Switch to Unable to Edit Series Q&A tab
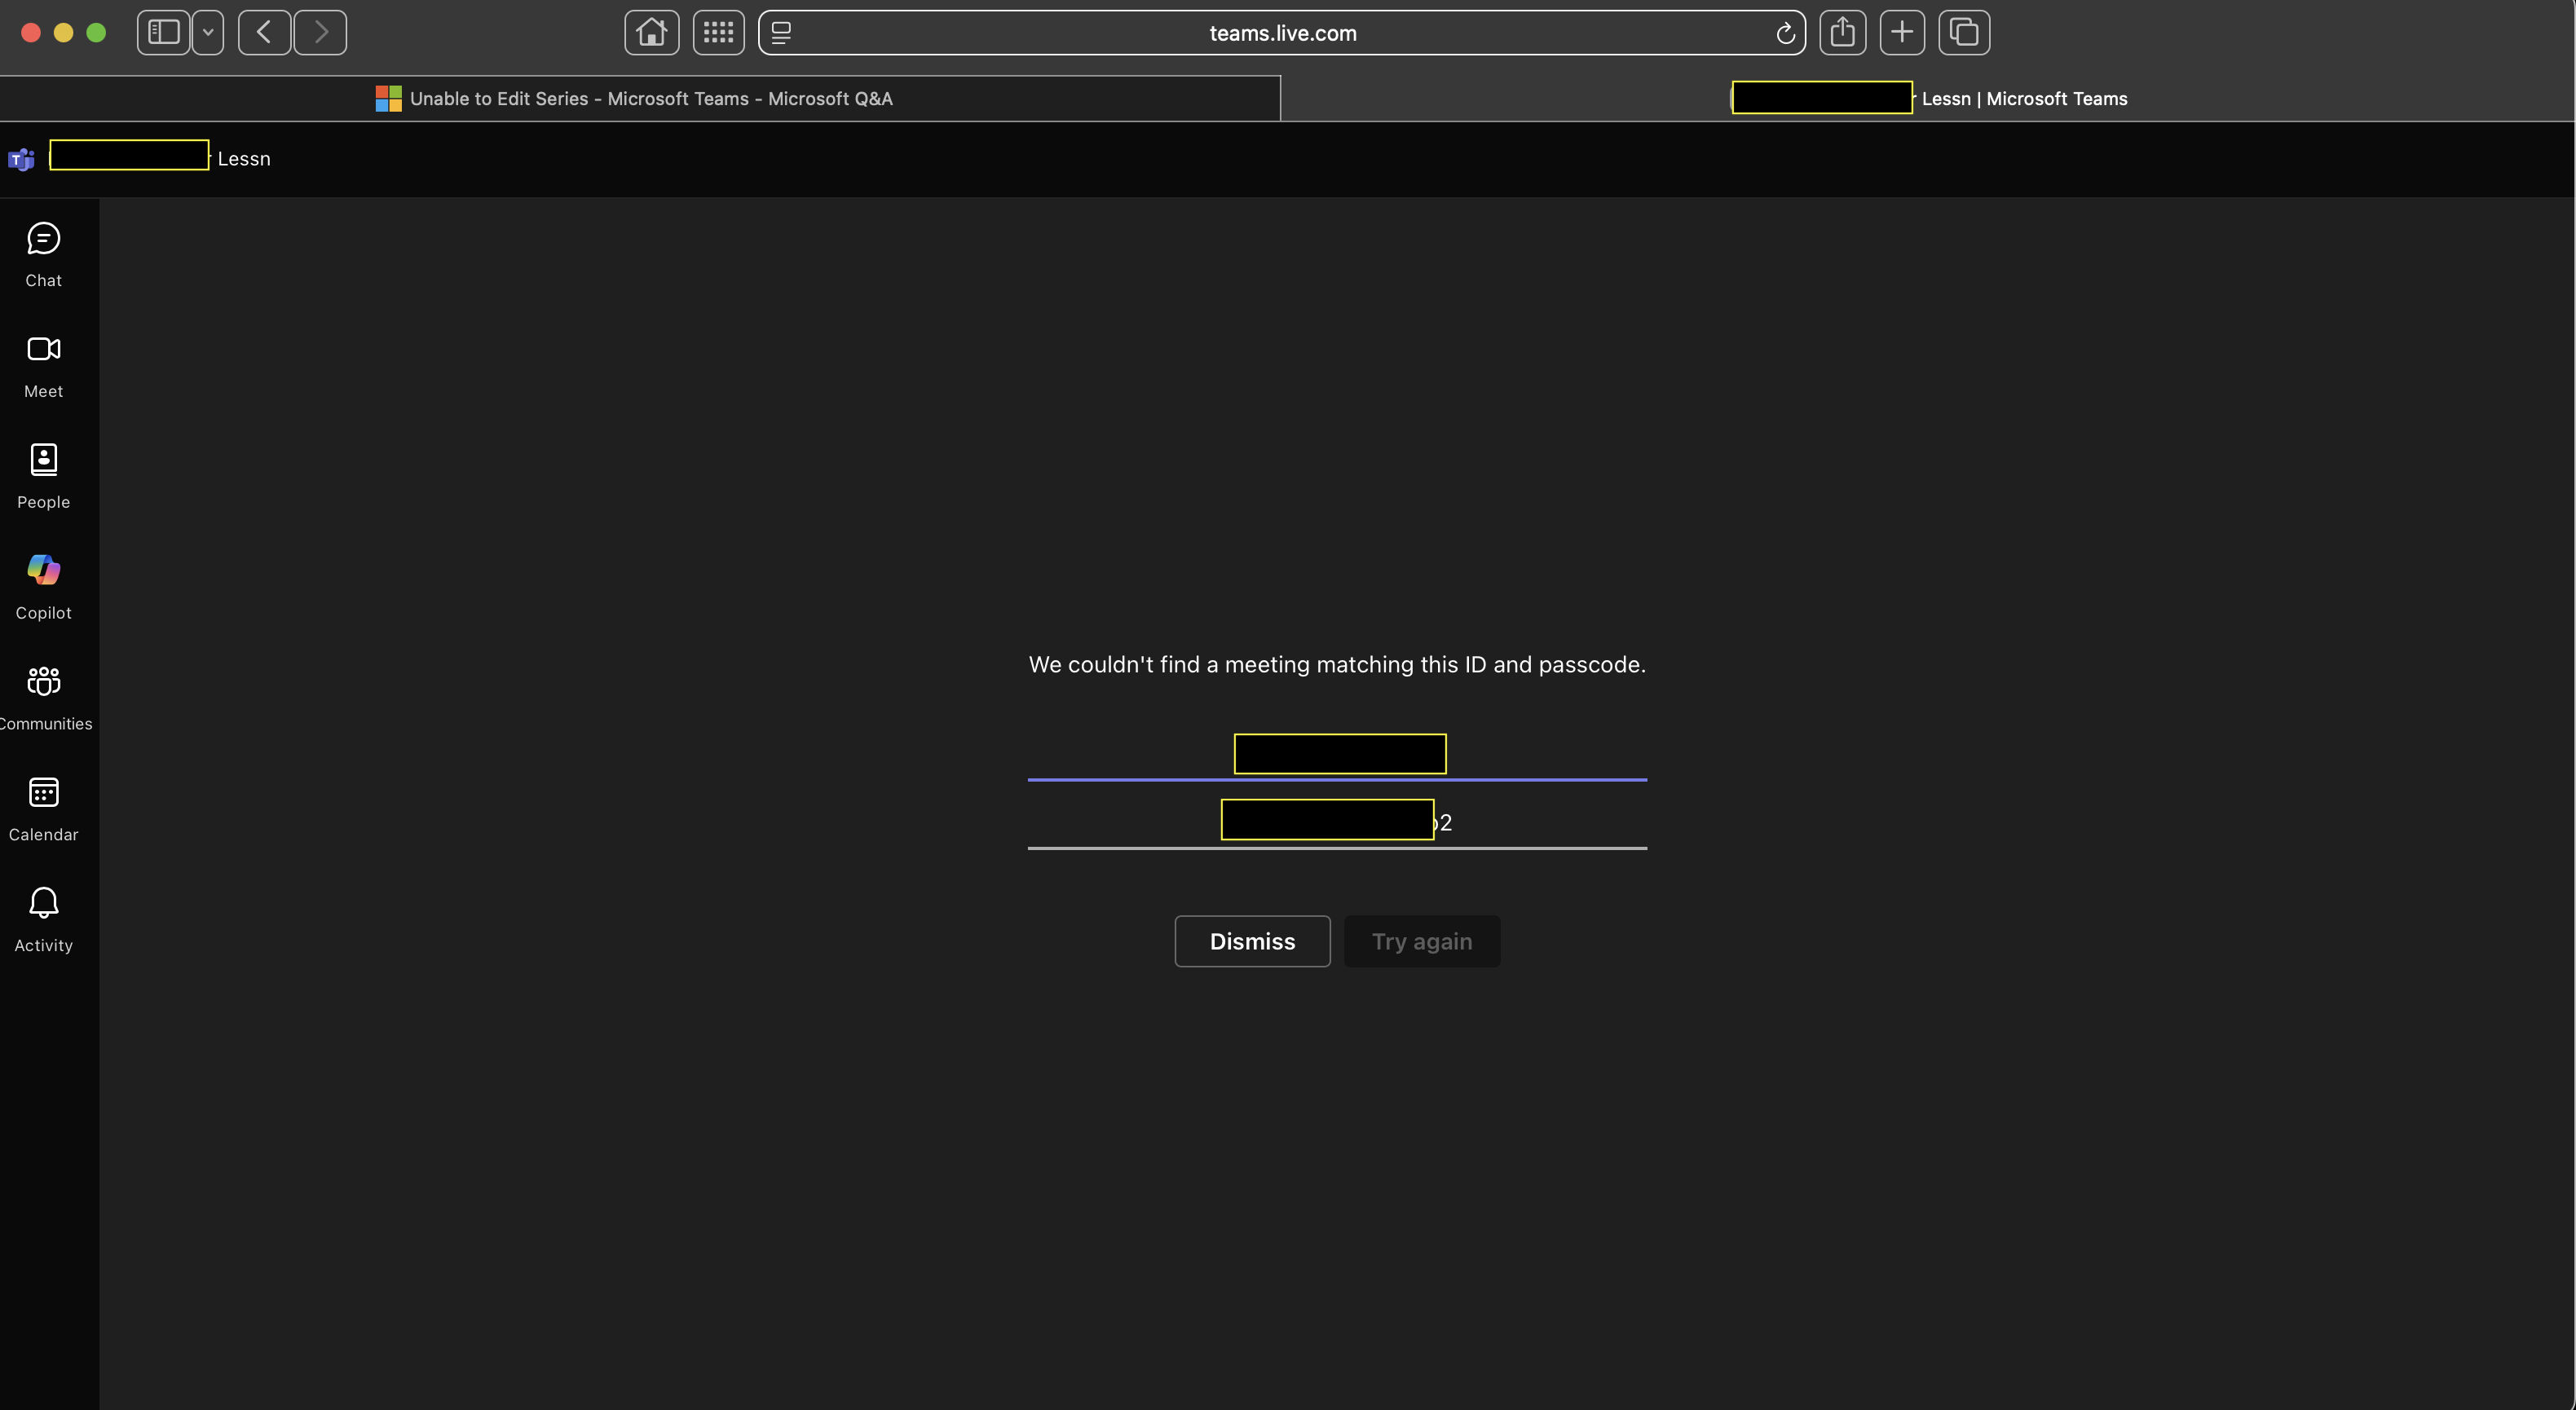The image size is (2576, 1410). [x=640, y=98]
